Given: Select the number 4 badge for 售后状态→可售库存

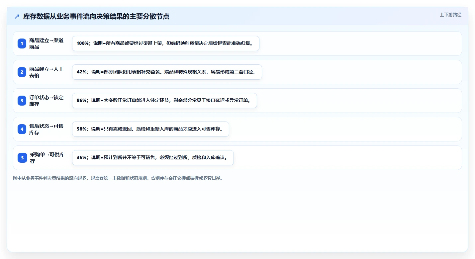Looking at the screenshot, I should (22, 129).
